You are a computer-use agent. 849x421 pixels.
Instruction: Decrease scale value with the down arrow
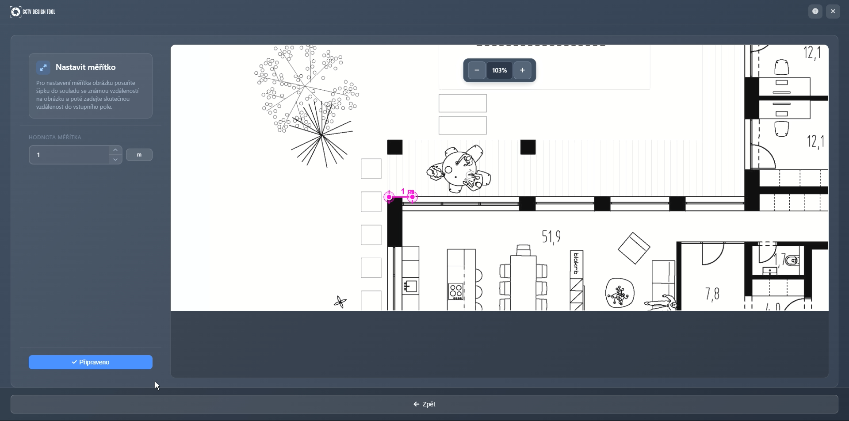(115, 160)
